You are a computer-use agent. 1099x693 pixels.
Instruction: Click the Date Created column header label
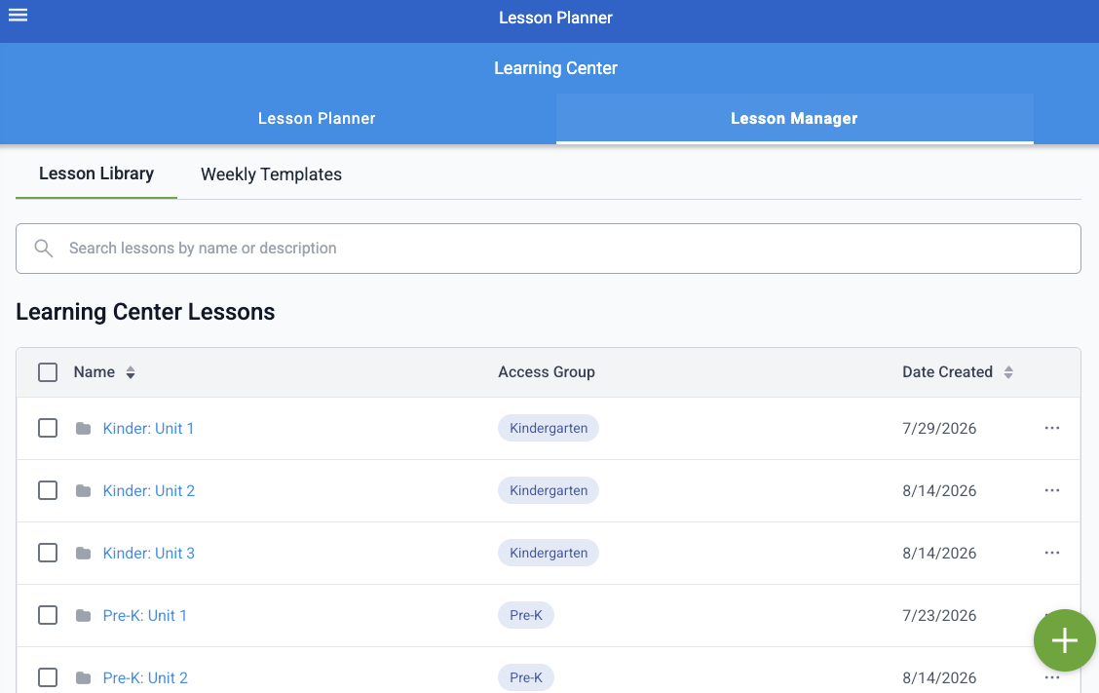coord(947,371)
